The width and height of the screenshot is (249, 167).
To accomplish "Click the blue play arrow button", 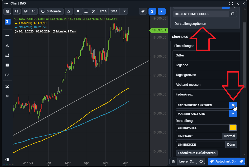I will (161, 11).
